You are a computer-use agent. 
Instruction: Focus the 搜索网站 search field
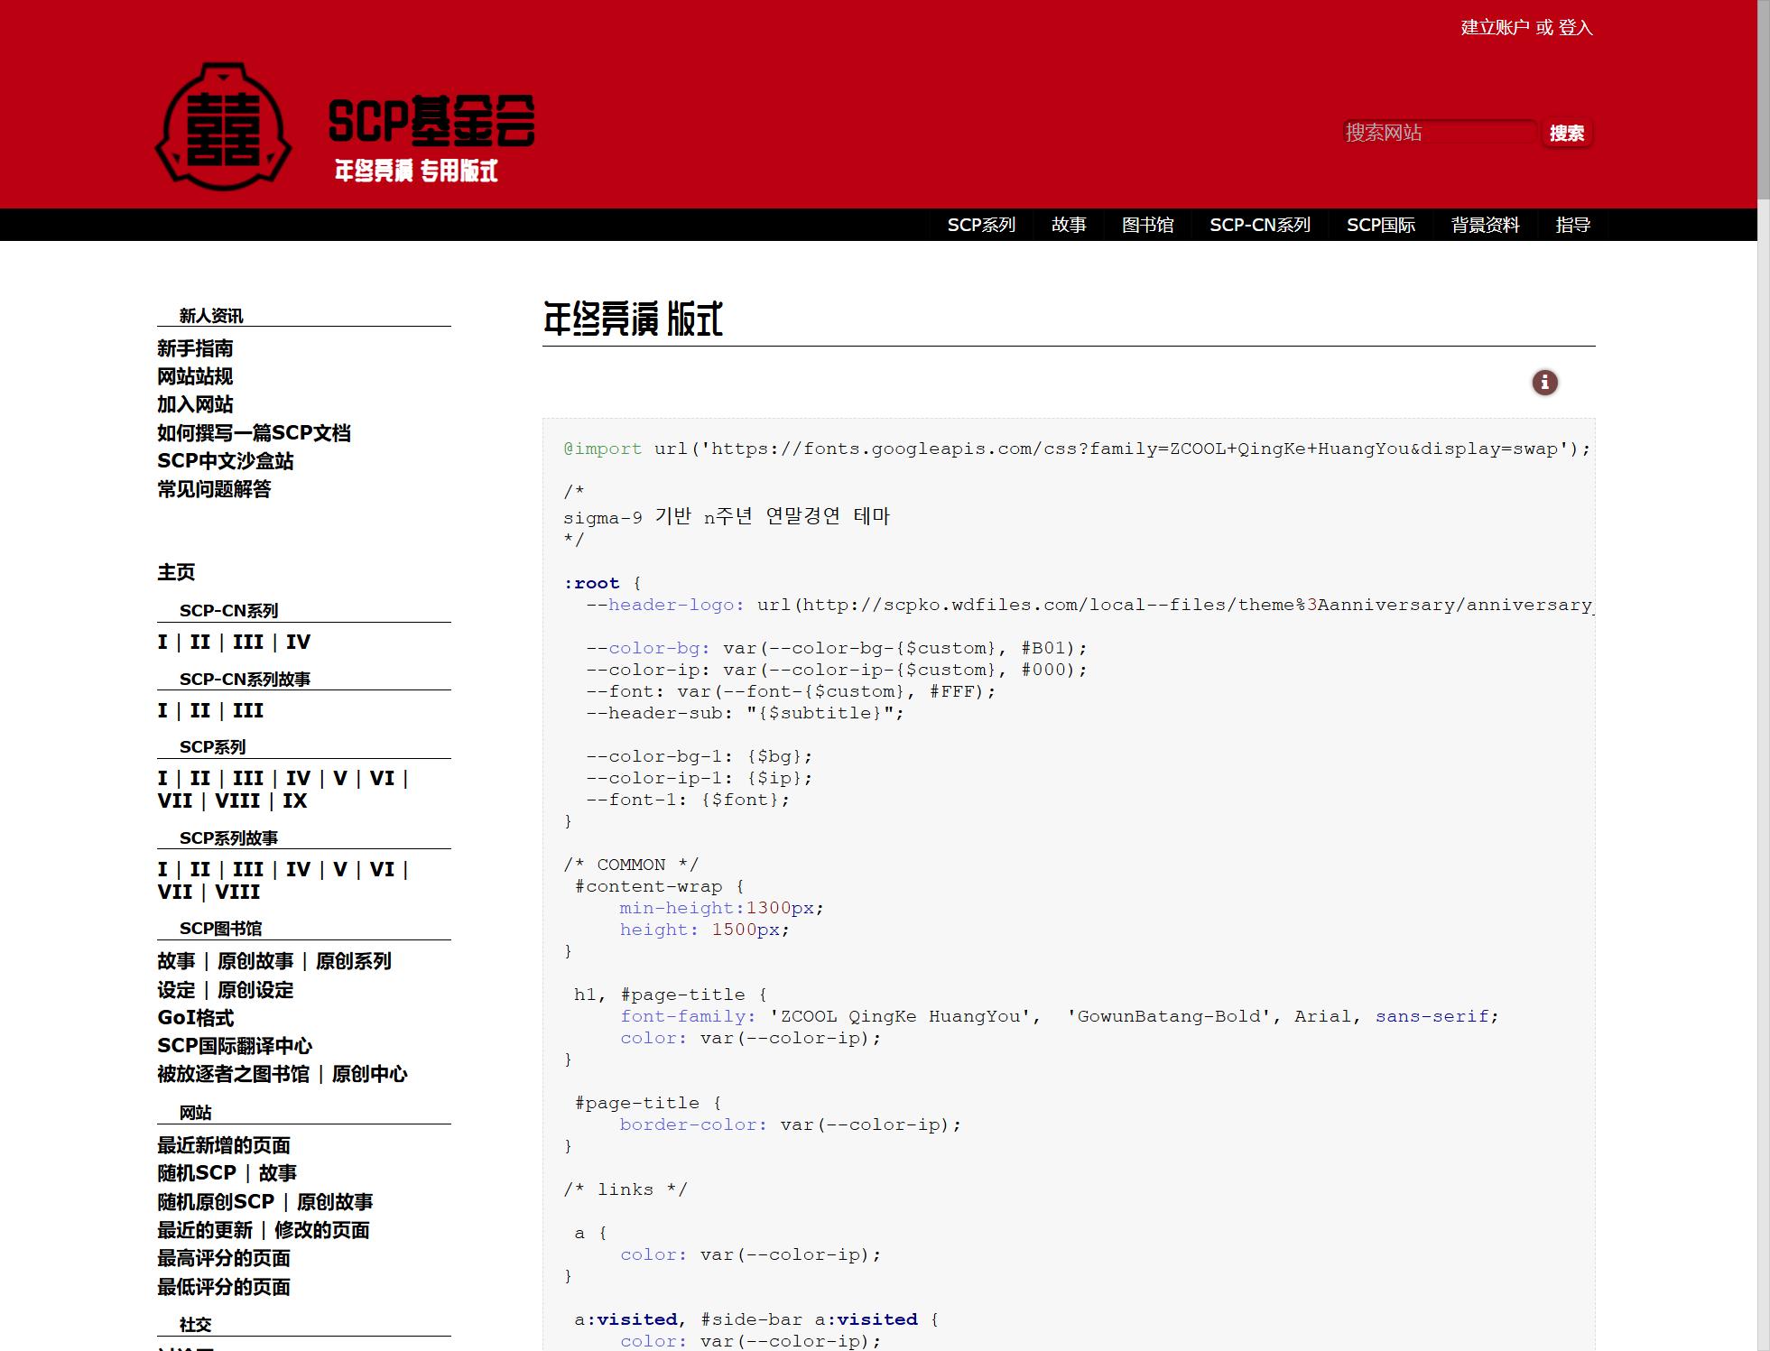click(x=1438, y=133)
